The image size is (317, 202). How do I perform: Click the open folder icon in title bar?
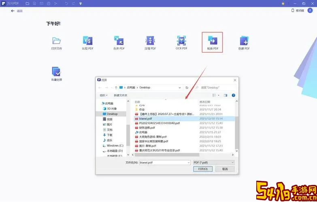coord(28,3)
